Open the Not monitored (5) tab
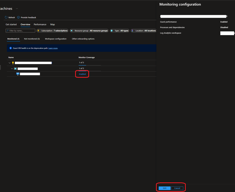Viewport: 235px width, 192px height. click(x=32, y=39)
